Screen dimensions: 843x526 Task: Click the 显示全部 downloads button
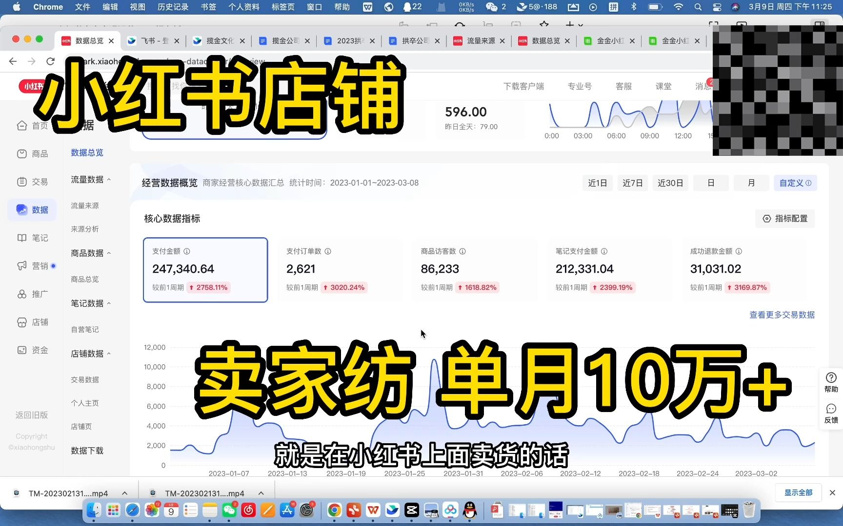(798, 493)
